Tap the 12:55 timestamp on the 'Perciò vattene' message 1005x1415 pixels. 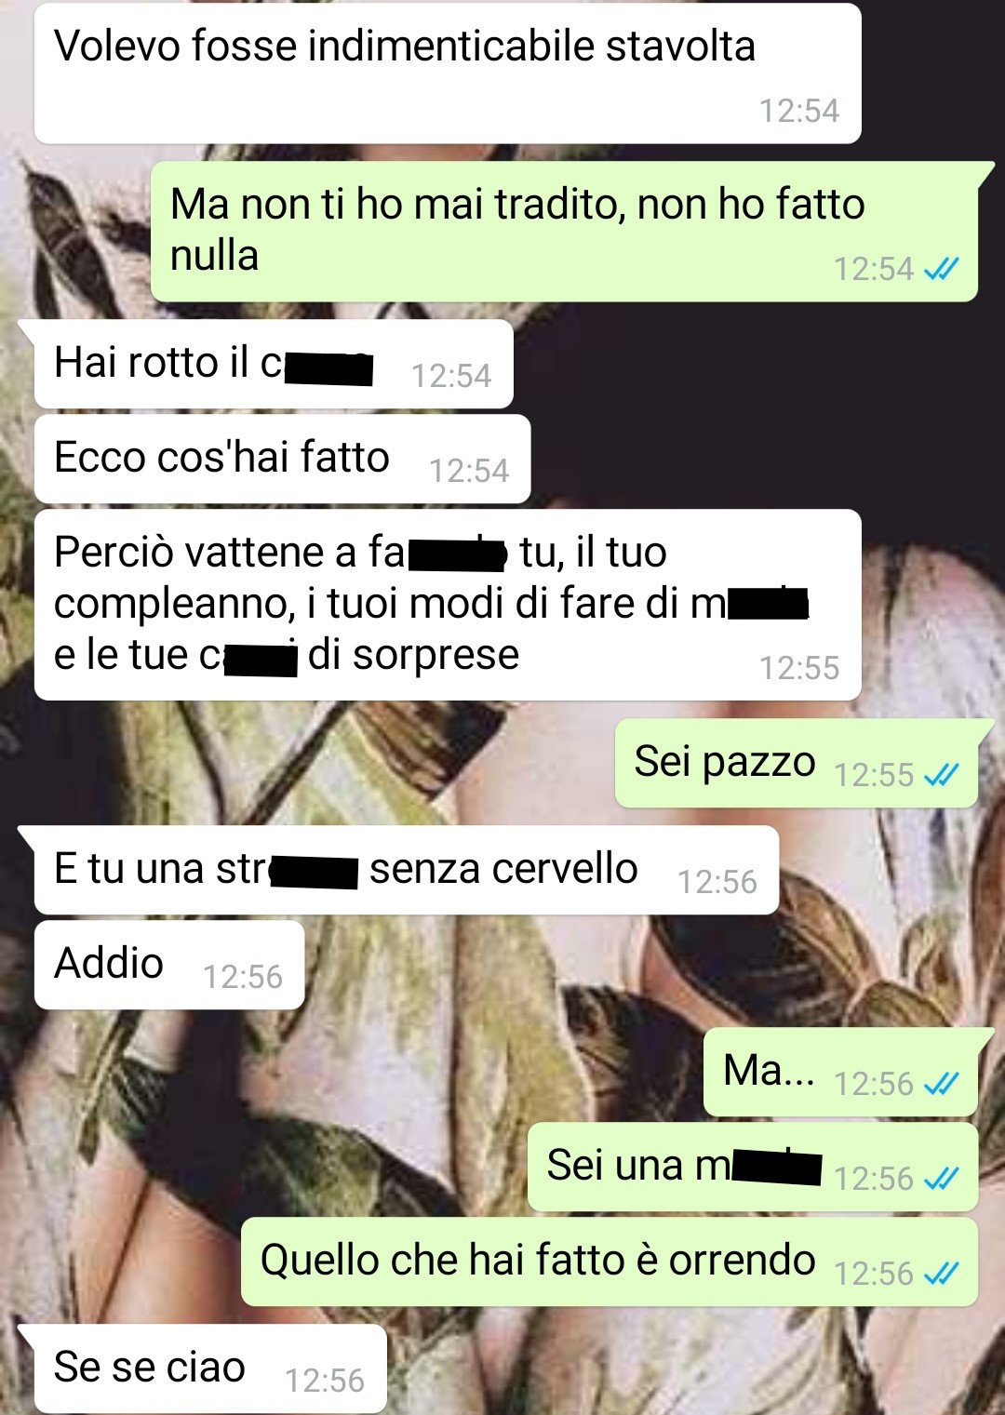(798, 668)
